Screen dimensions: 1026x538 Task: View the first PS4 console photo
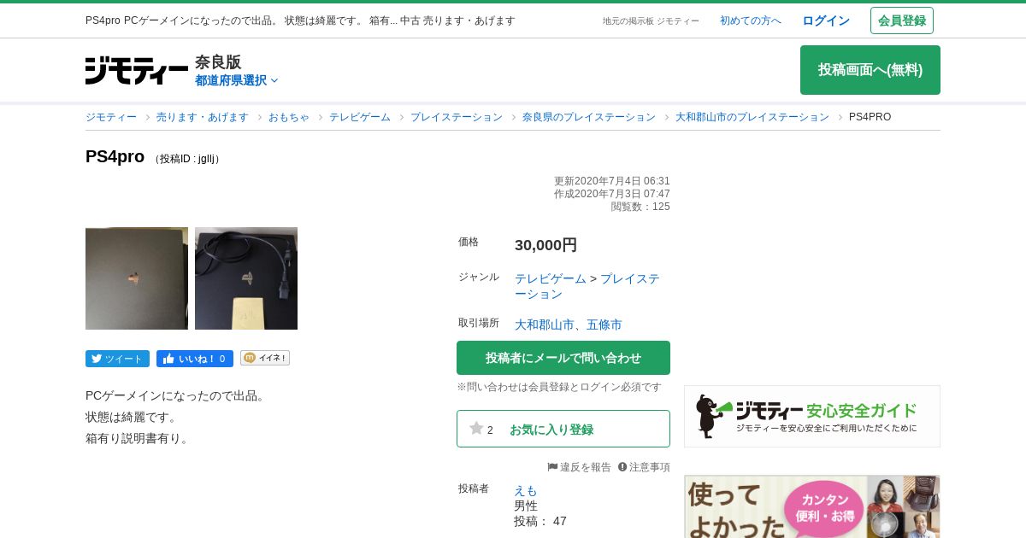(137, 278)
